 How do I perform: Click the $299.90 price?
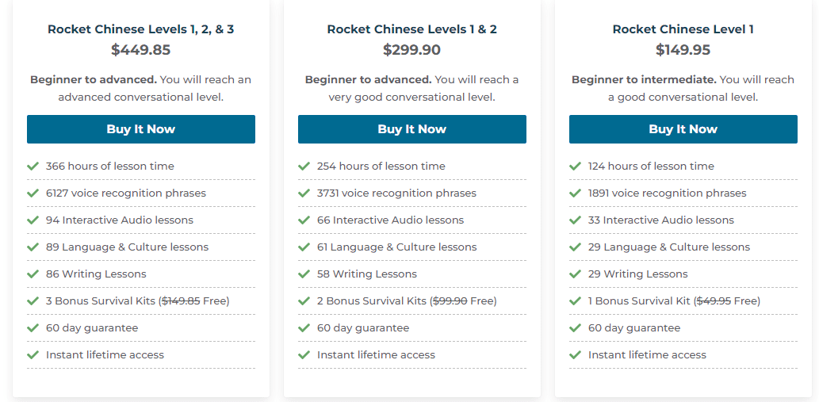click(x=412, y=50)
